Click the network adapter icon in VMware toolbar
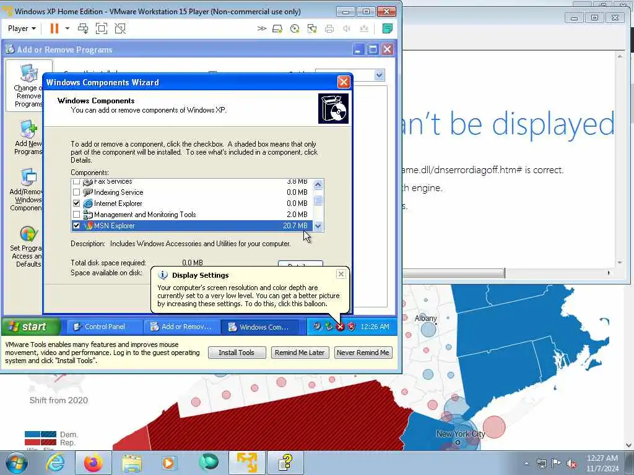Screen dimensions: 634x475 (312, 28)
